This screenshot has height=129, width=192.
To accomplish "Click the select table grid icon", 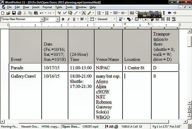I will (x=168, y=19).
